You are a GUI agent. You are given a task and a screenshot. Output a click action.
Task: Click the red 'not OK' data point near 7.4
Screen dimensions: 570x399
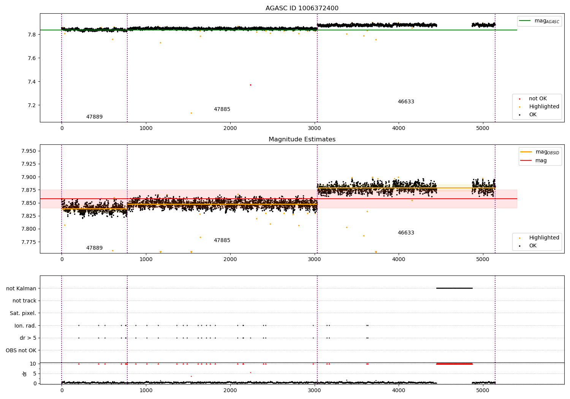coord(250,85)
